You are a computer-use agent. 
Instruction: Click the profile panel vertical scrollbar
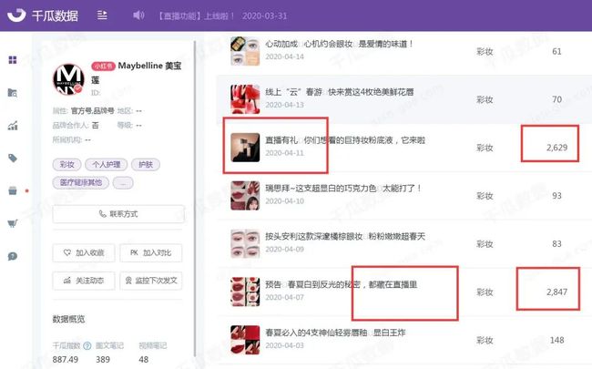click(x=195, y=199)
